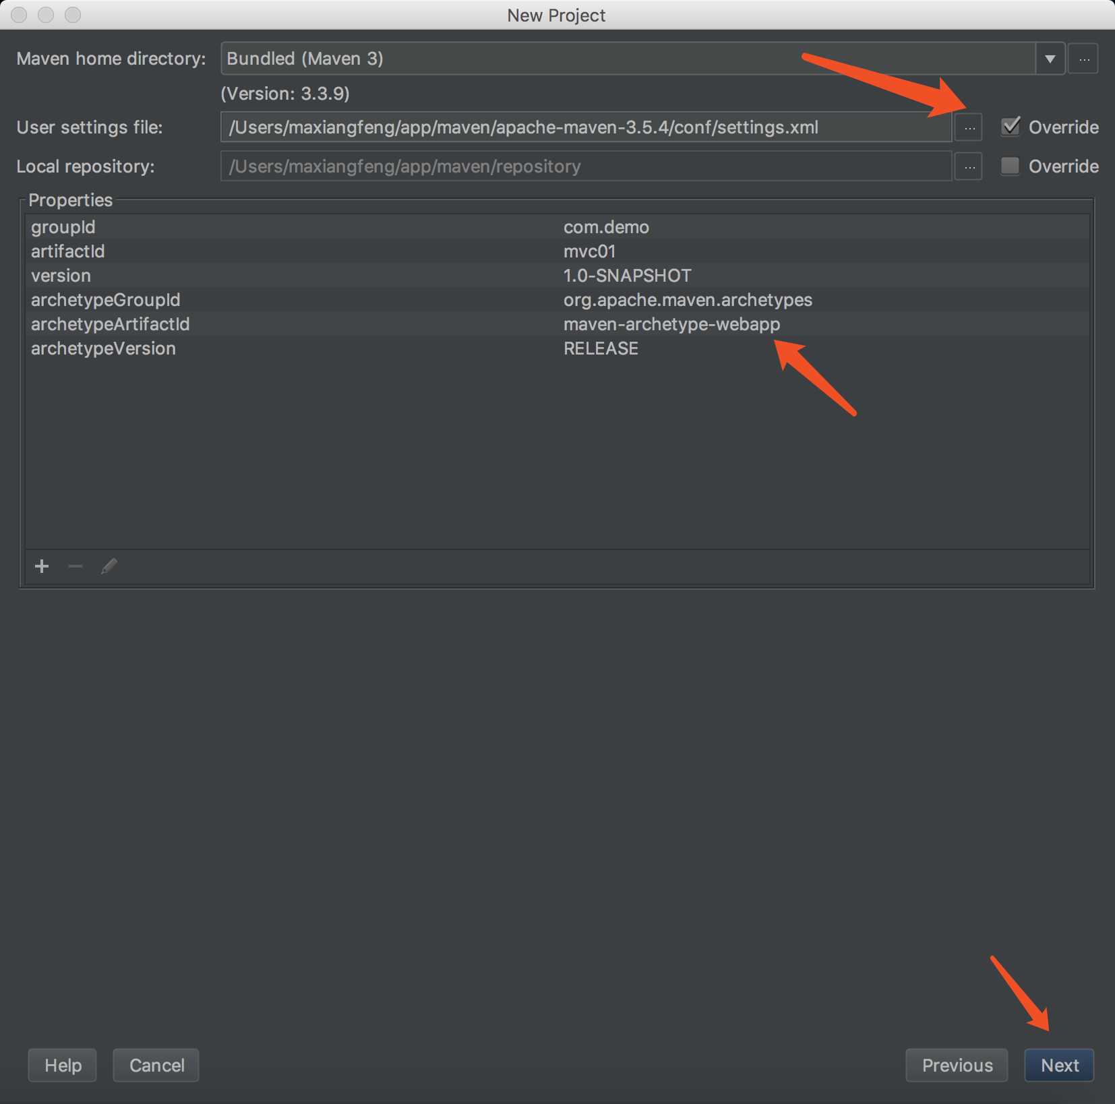Viewport: 1115px width, 1104px height.
Task: Click the org.apache.maven.archetypes value
Action: pos(688,300)
